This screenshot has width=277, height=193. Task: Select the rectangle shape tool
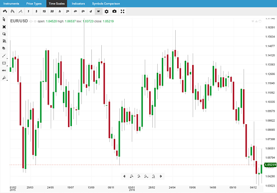click(4, 63)
